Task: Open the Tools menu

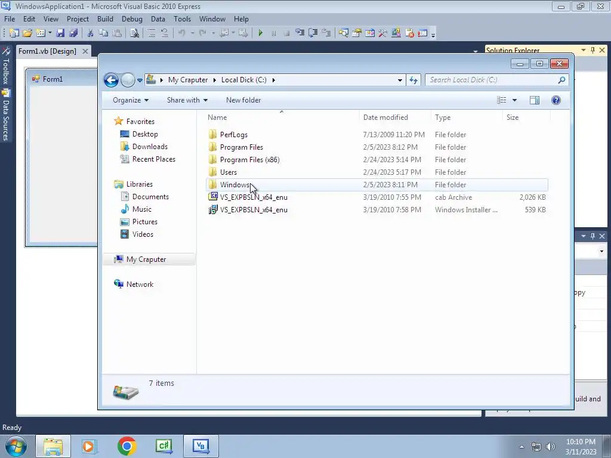Action: (183, 18)
